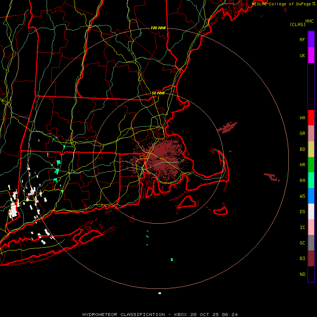317x317 pixels.
Task: Click the NEXLAB-College of DuPage text
Action: (x=282, y=4)
